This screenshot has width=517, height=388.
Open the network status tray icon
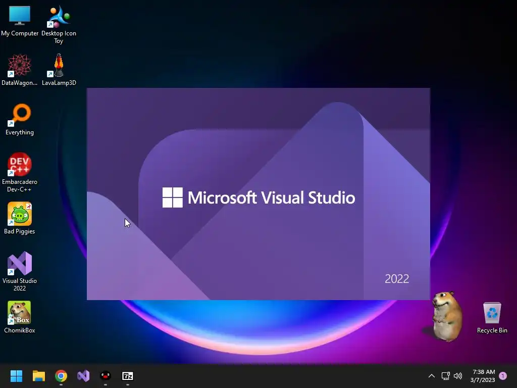pyautogui.click(x=445, y=376)
